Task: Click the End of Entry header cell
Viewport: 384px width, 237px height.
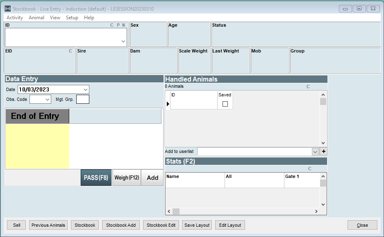Action: [37, 116]
